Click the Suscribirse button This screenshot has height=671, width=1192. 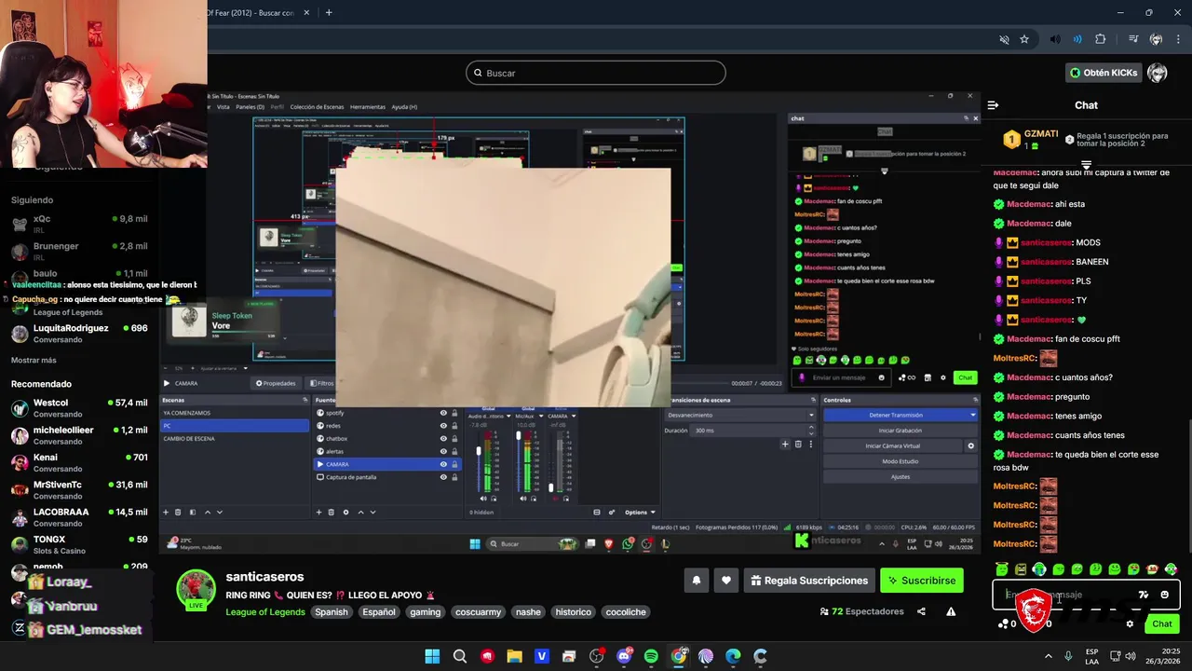click(x=921, y=580)
